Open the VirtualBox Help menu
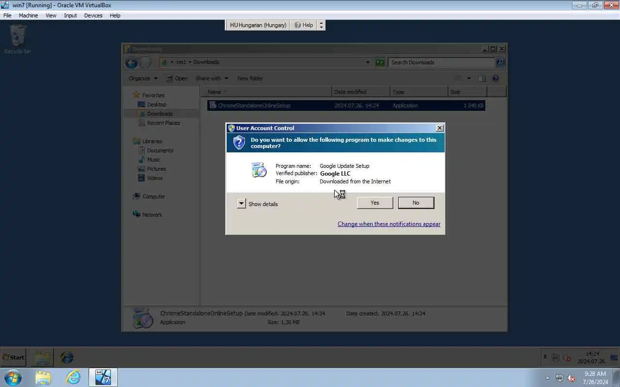 115,15
